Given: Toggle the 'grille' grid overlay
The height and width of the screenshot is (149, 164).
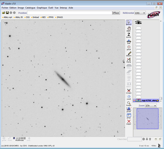Looking at the screenshot, I should [4, 139].
